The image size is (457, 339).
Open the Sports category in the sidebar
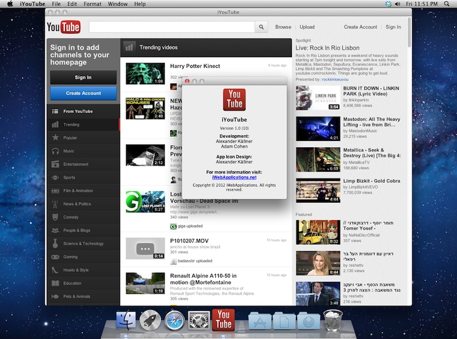(69, 177)
